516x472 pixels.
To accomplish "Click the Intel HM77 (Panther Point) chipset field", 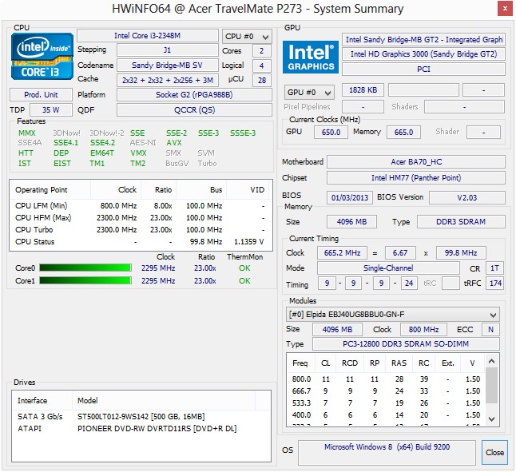I will tap(416, 178).
